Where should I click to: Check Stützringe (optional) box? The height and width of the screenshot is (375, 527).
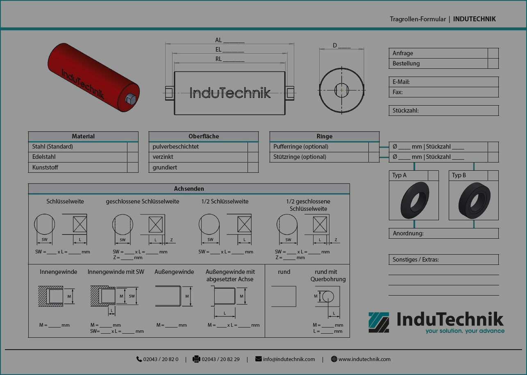pos(374,157)
